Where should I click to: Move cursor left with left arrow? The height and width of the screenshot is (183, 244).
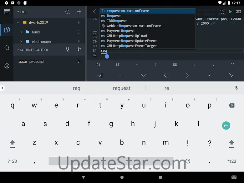[165, 75]
